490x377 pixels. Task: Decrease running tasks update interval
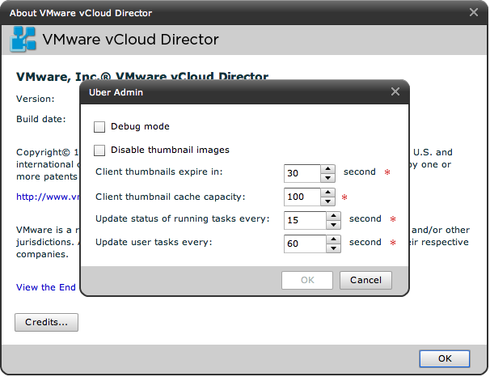pyautogui.click(x=333, y=225)
